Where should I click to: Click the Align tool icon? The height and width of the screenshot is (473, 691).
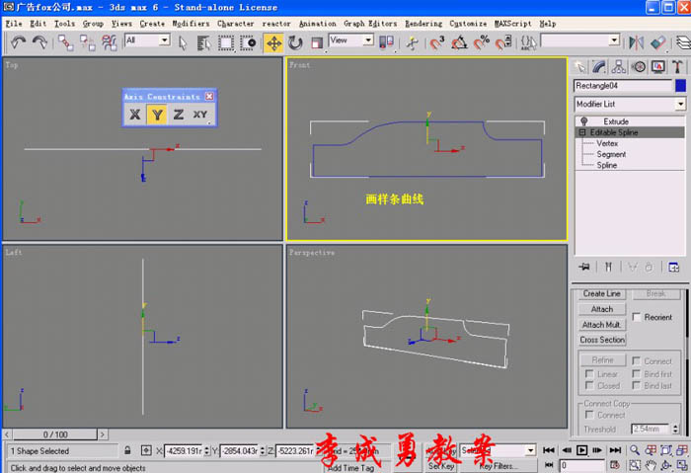click(x=658, y=42)
